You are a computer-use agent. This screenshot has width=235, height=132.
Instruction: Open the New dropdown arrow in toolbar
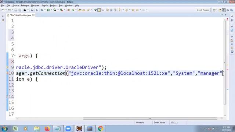(6, 10)
